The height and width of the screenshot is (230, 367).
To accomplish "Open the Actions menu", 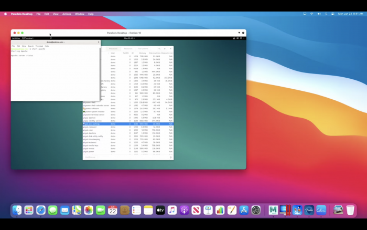I will tap(67, 14).
